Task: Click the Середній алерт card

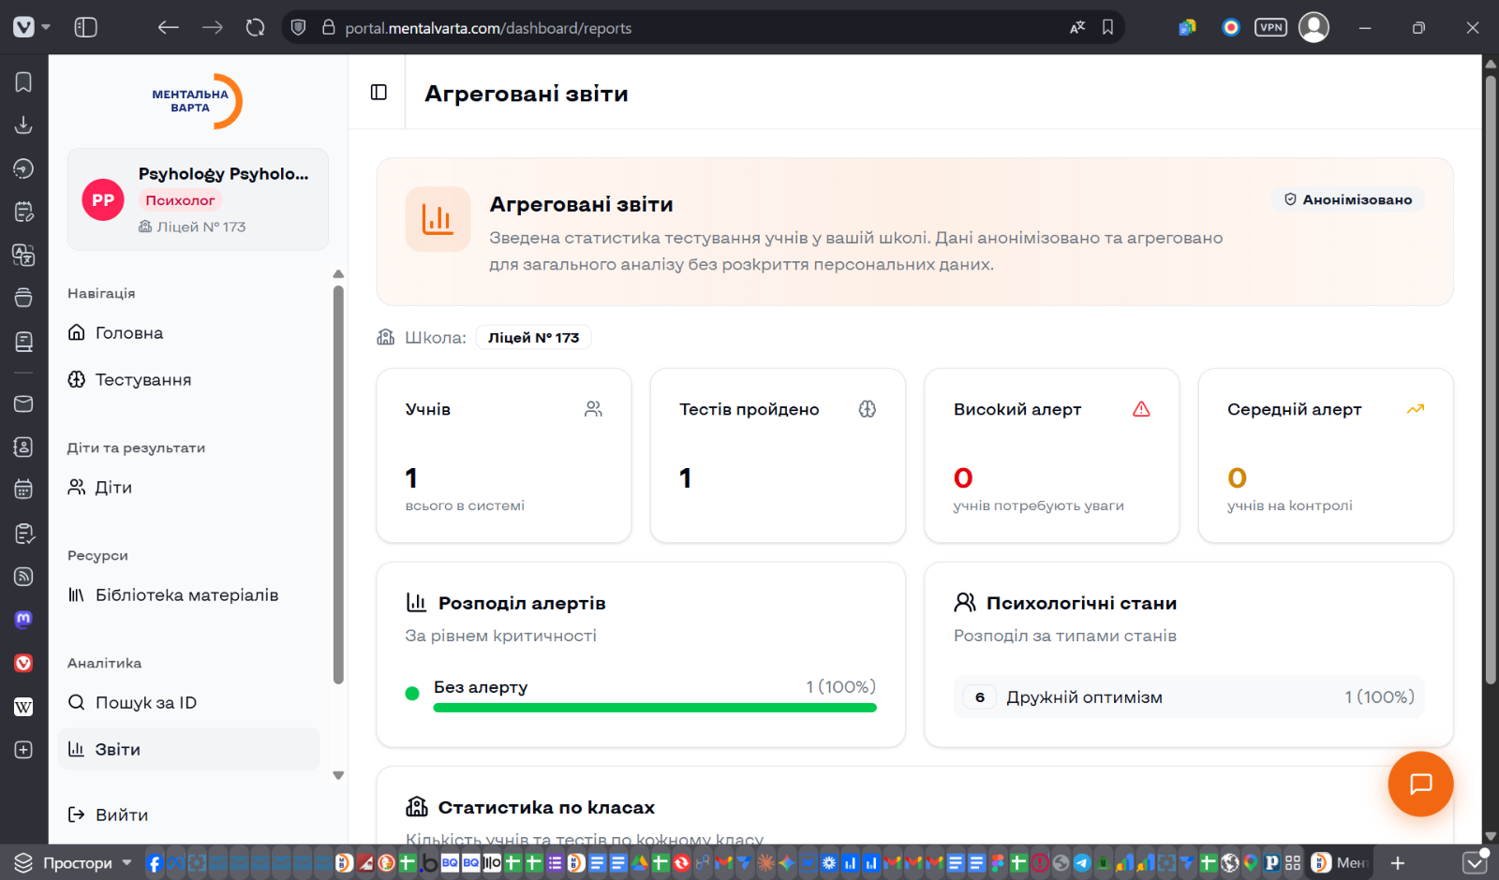Action: pos(1326,455)
